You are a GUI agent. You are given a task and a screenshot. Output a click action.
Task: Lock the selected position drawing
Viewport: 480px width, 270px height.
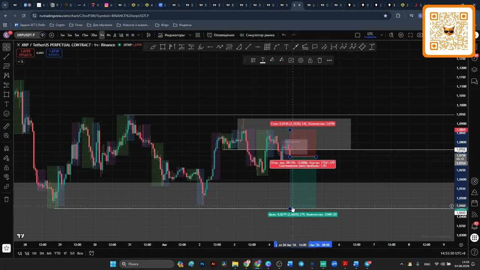coord(310,60)
